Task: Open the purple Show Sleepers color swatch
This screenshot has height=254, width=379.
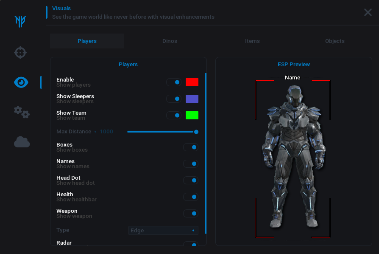Action: (x=192, y=99)
